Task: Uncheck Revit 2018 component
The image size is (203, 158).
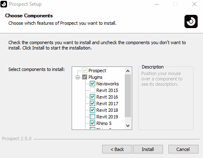Action: (92, 110)
